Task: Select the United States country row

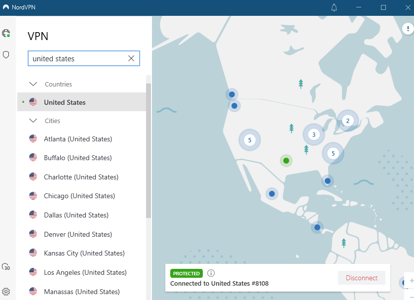Action: point(81,102)
